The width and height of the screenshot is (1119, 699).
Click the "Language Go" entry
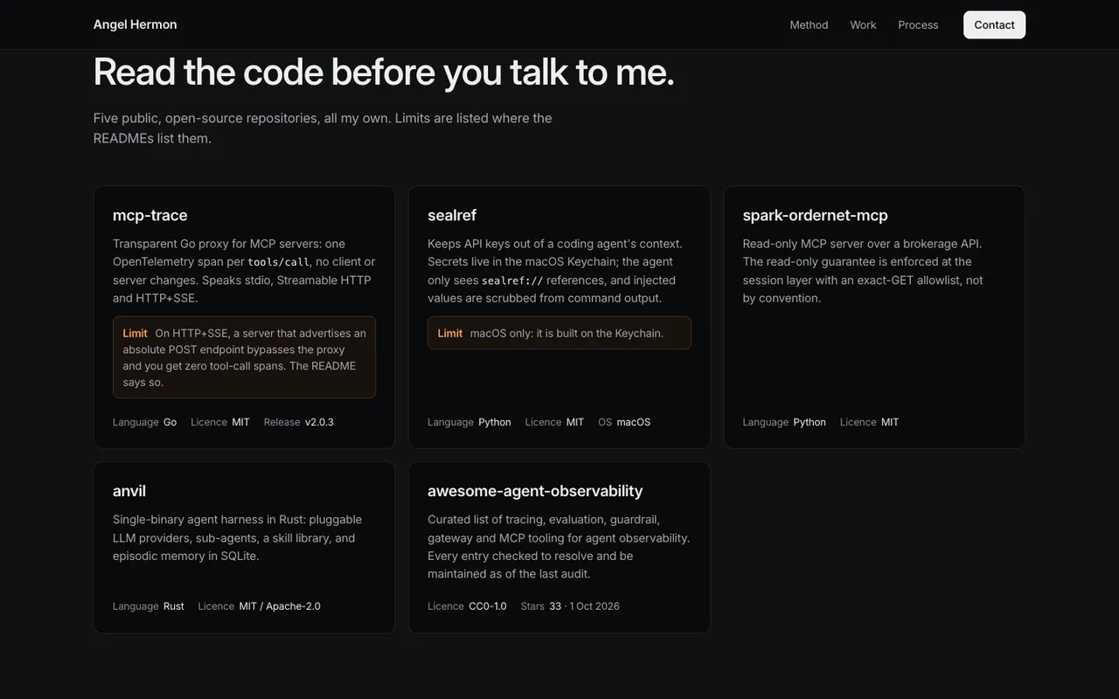tap(144, 422)
